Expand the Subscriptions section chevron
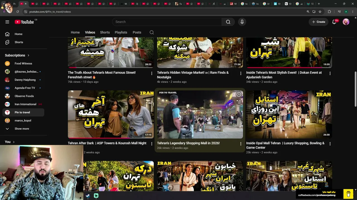The image size is (357, 200). click(x=28, y=55)
